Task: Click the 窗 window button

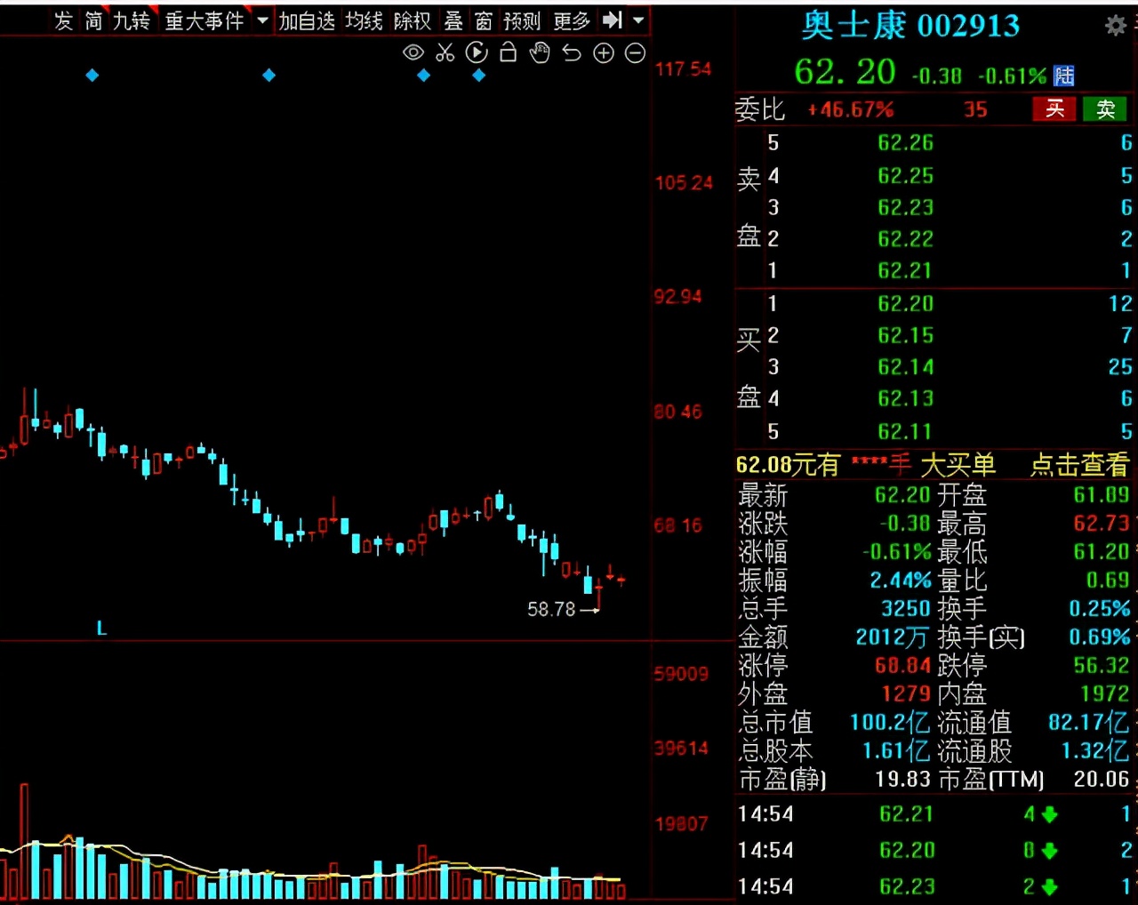Action: pos(484,20)
